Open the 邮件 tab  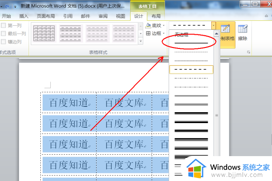click(x=85, y=16)
